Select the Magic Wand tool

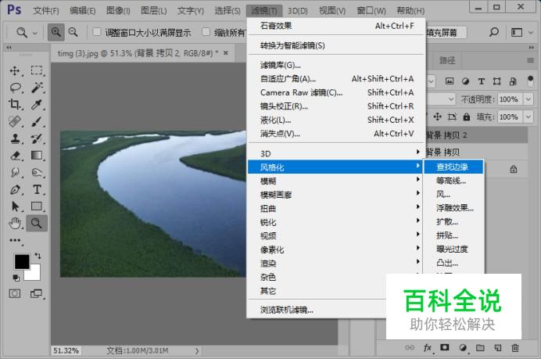(37, 88)
